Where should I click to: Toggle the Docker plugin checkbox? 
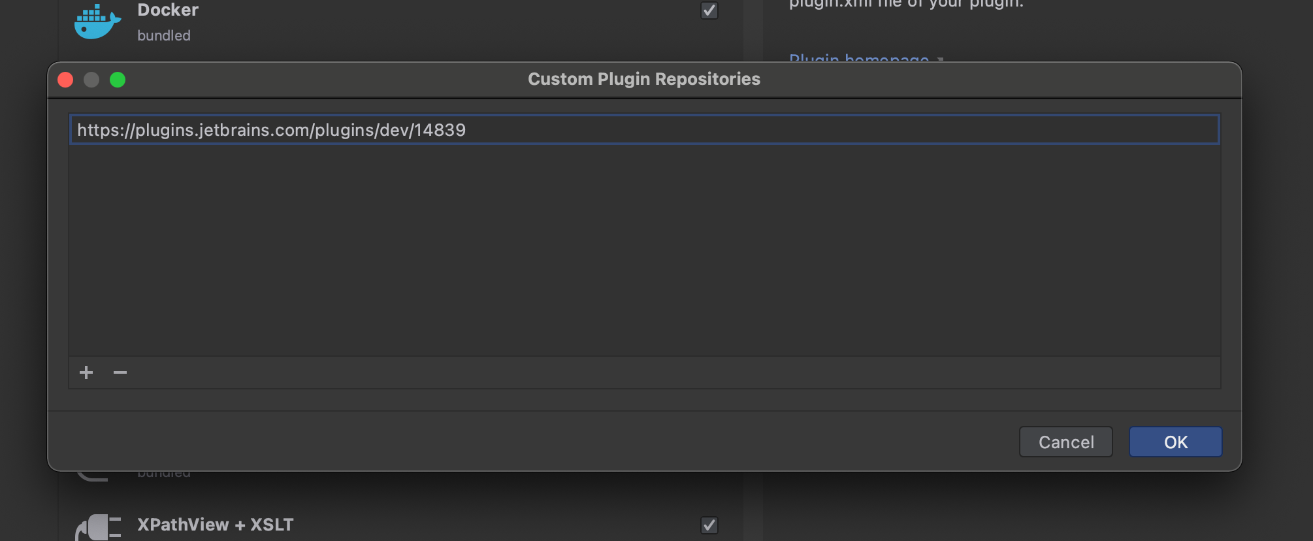709,10
